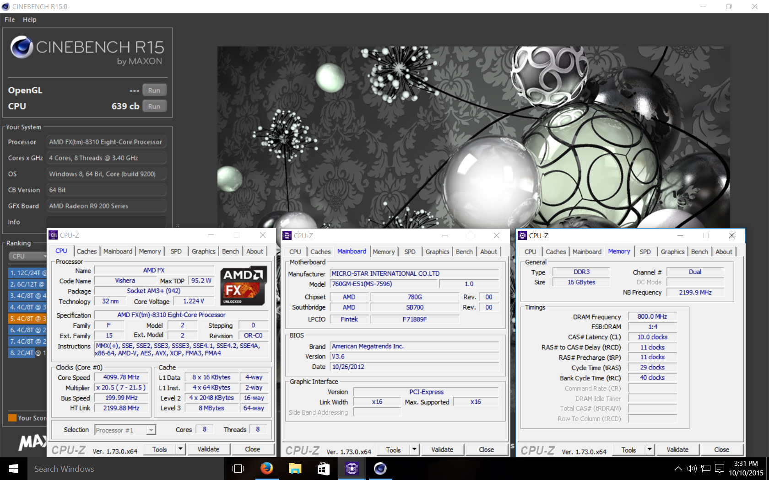Click Validate in Mainboard CPU-Z window
769x480 pixels.
[442, 450]
